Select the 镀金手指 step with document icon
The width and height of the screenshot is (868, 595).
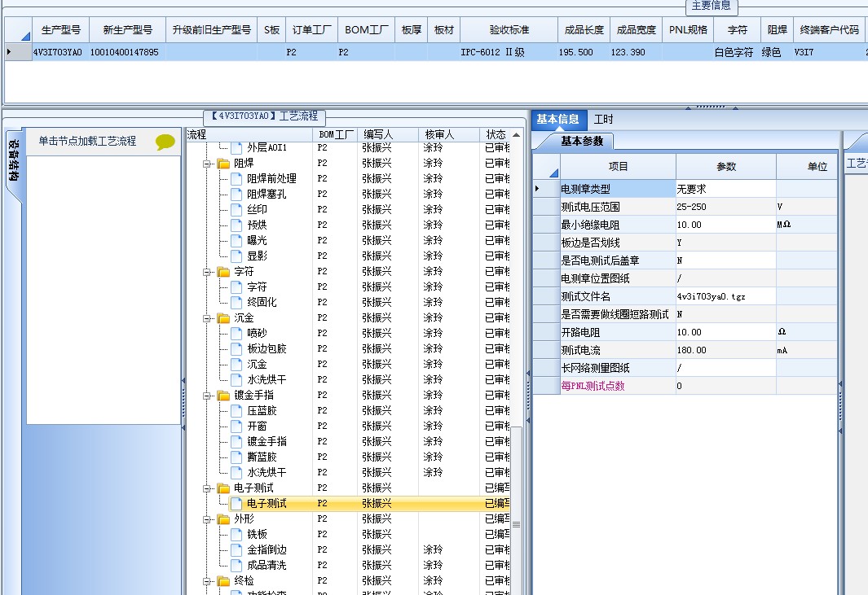tap(267, 442)
